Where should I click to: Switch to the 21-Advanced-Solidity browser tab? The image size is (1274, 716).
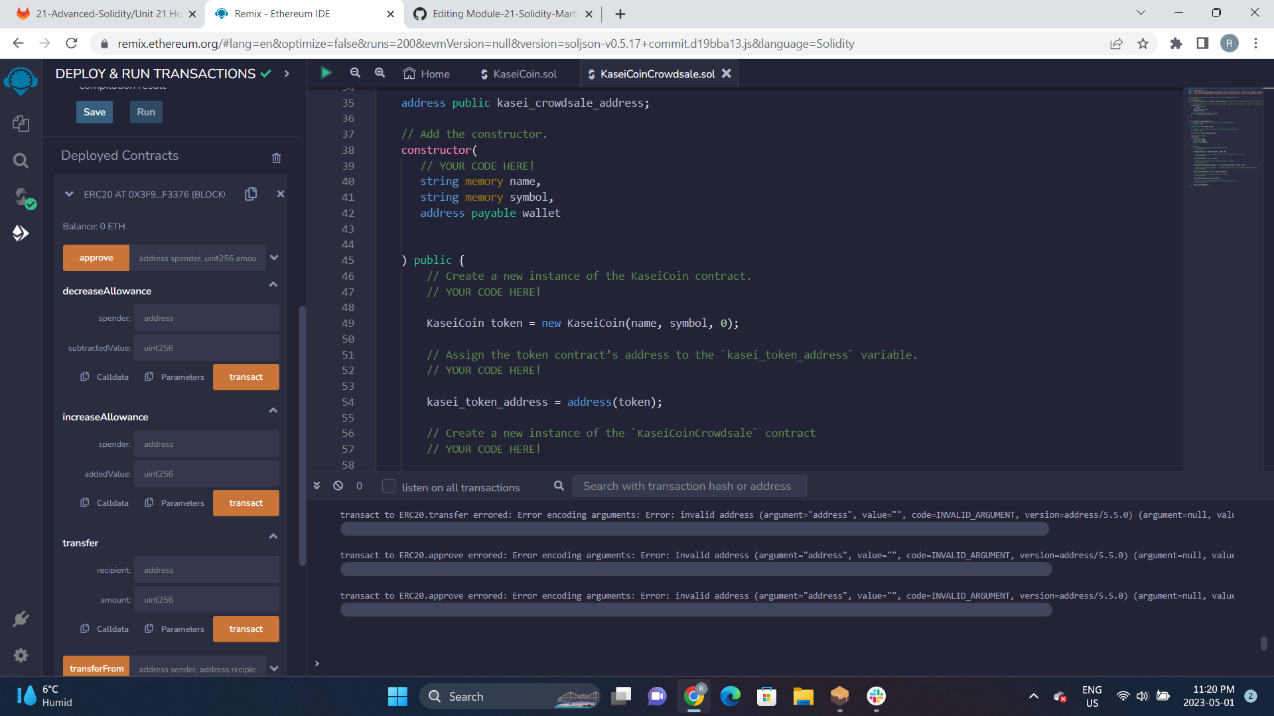[x=106, y=14]
